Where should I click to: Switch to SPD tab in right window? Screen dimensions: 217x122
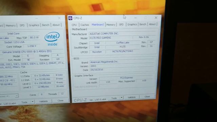(121, 24)
